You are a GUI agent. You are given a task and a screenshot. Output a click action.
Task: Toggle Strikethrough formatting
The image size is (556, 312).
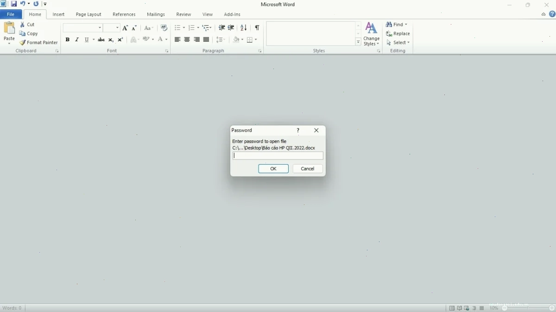coord(101,40)
